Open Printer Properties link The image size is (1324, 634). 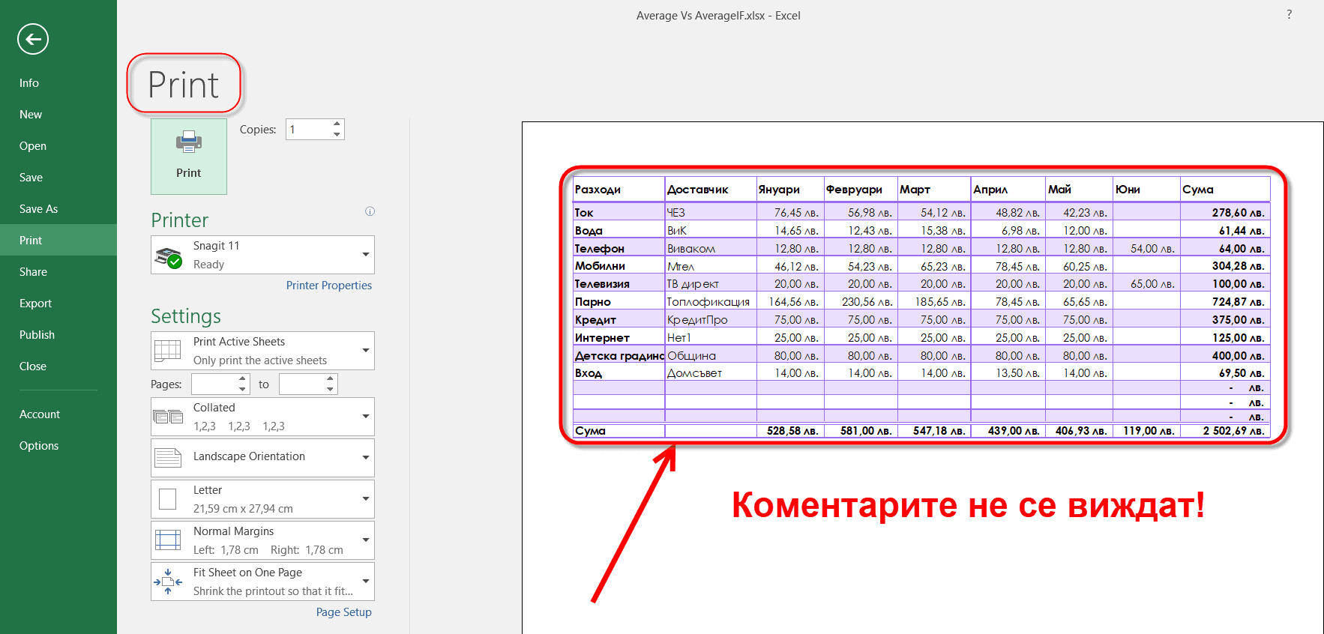(329, 286)
